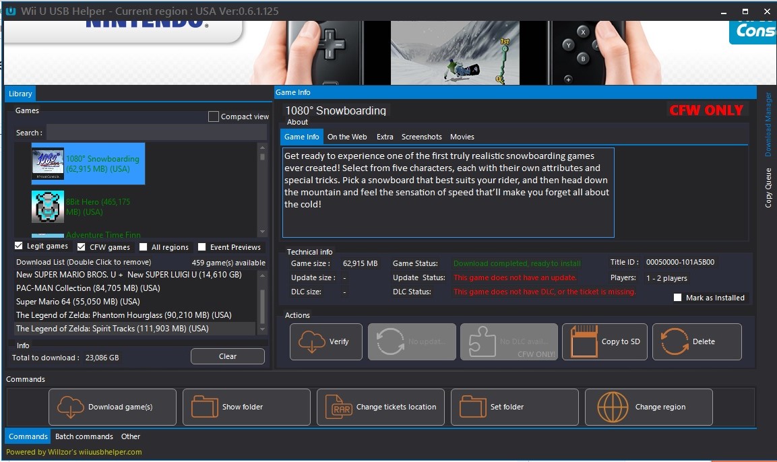777x462 pixels.
Task: Click the Download game(s) cloud icon
Action: pos(71,407)
